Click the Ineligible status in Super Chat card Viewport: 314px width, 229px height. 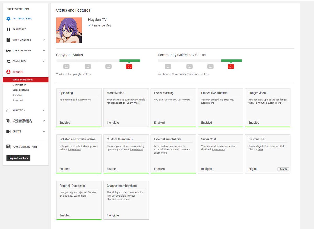coord(207,169)
